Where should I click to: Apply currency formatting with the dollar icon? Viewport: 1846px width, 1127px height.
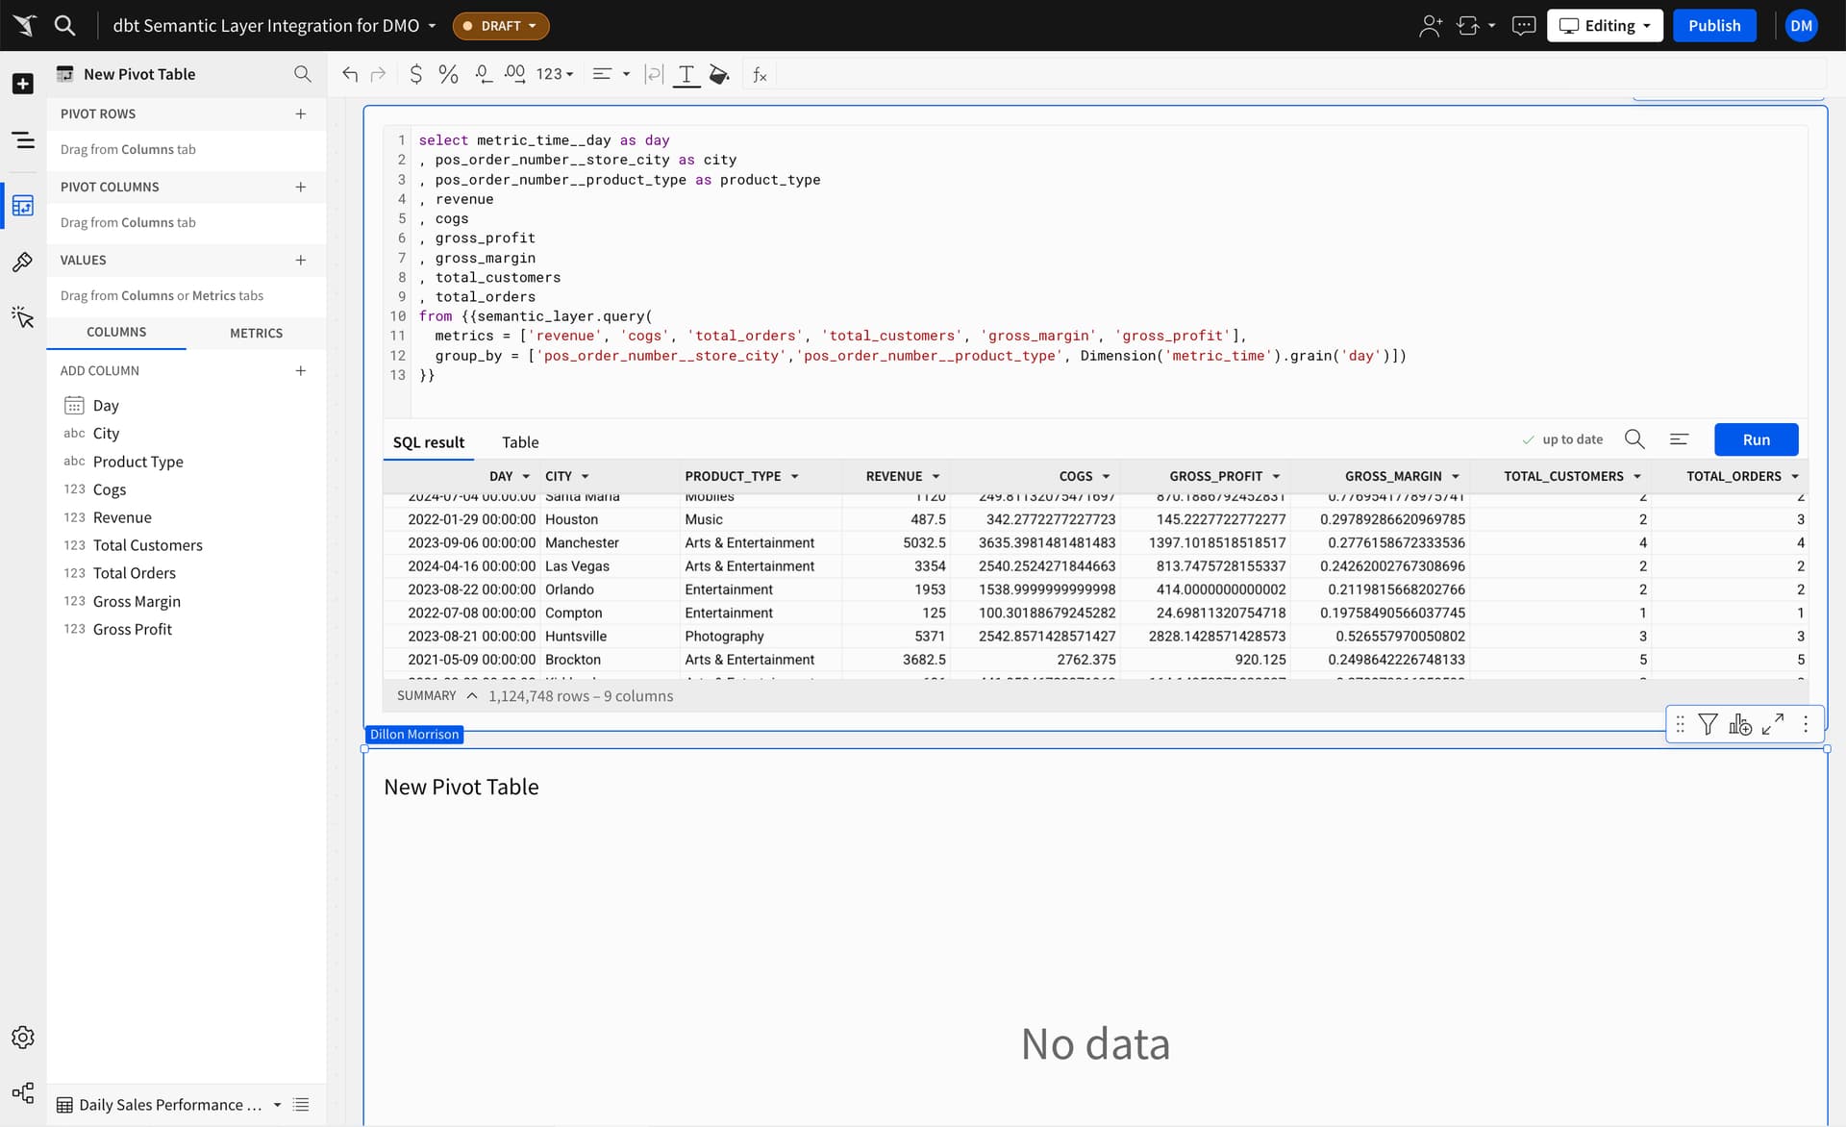(x=416, y=74)
